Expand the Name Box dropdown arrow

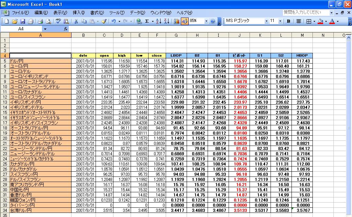click(x=45, y=29)
